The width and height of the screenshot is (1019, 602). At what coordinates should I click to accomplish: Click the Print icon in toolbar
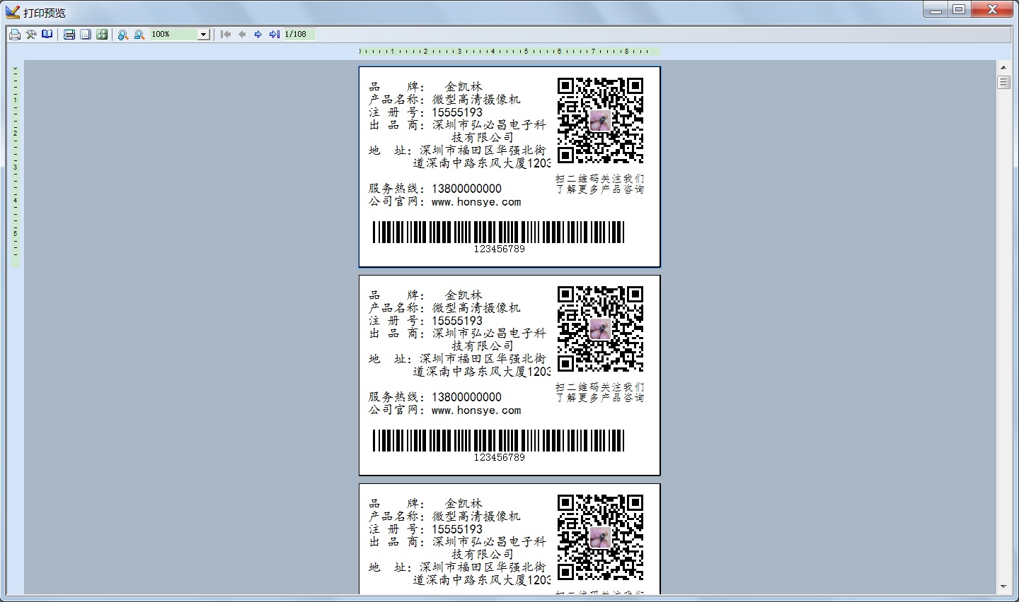click(15, 35)
